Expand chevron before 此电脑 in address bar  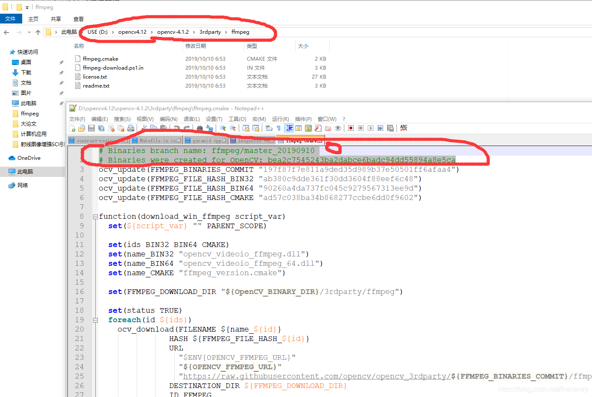56,32
